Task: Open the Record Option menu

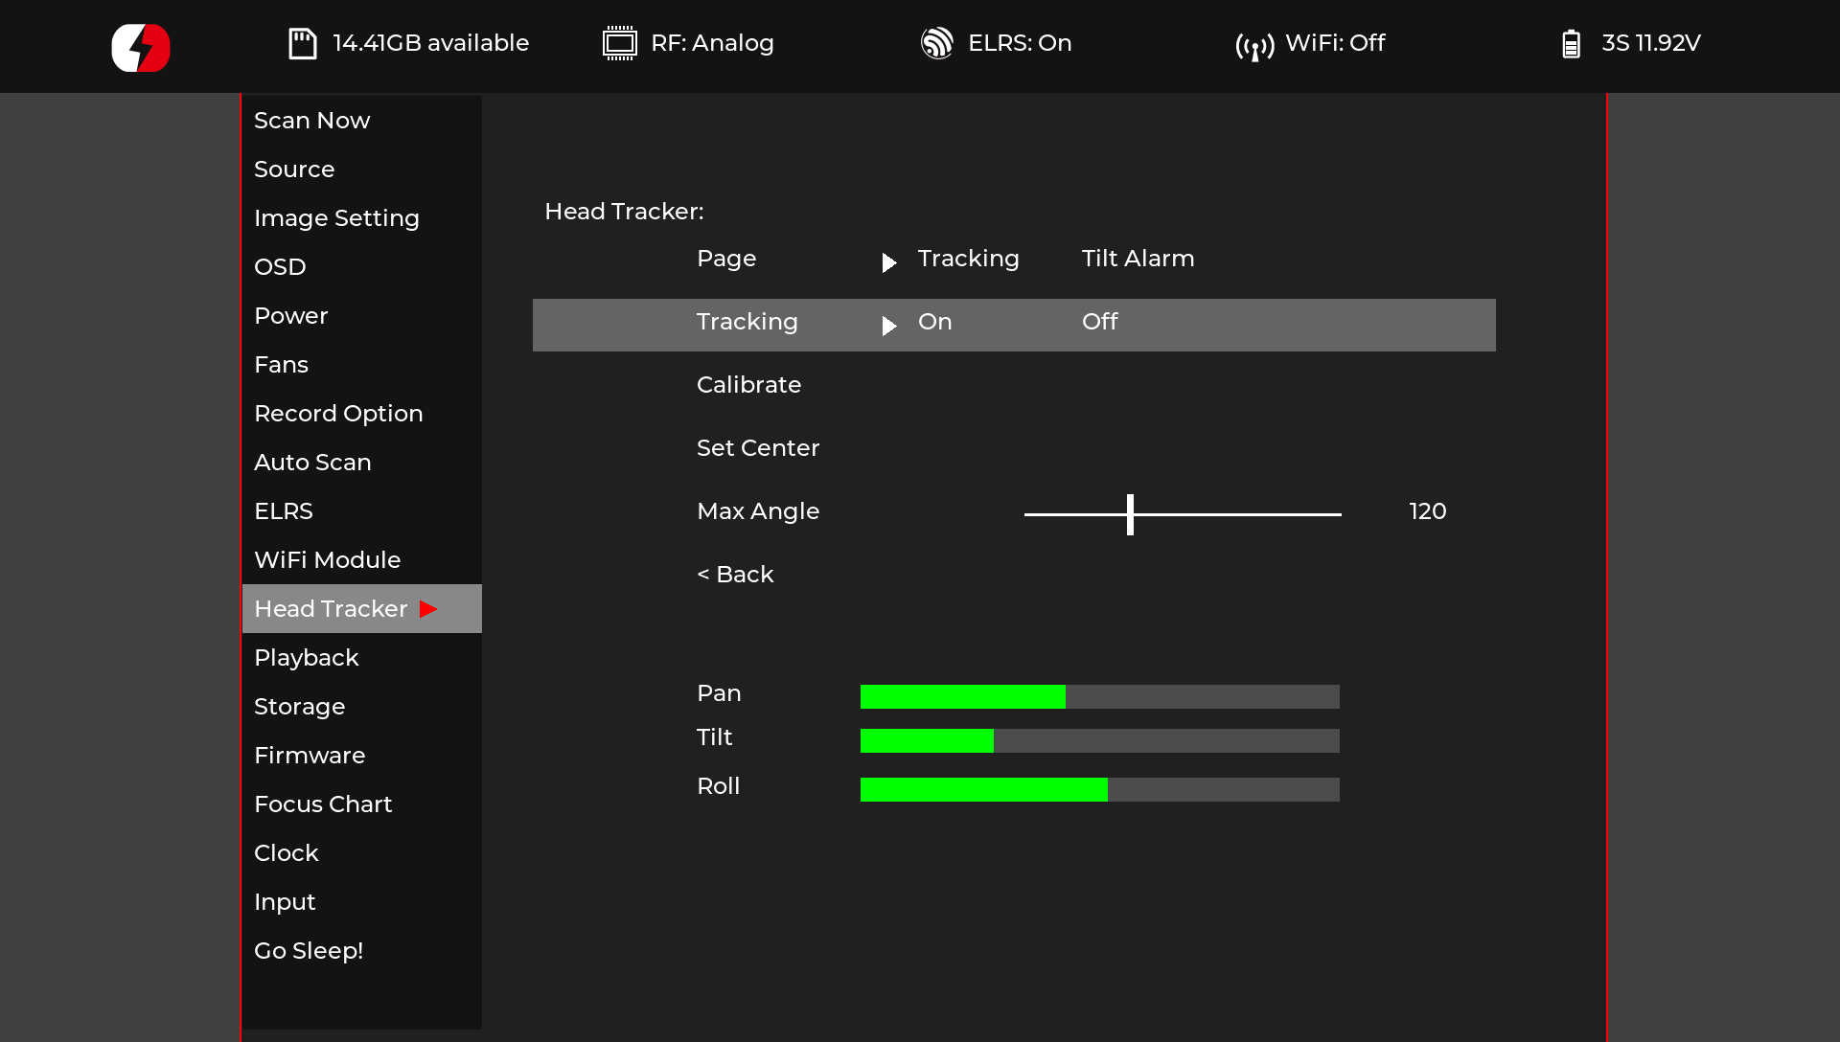Action: tap(338, 414)
